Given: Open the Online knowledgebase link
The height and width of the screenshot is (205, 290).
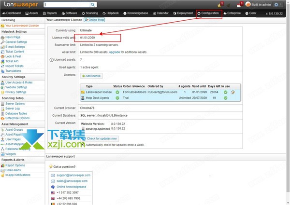Looking at the screenshot, I should click(x=72, y=187).
